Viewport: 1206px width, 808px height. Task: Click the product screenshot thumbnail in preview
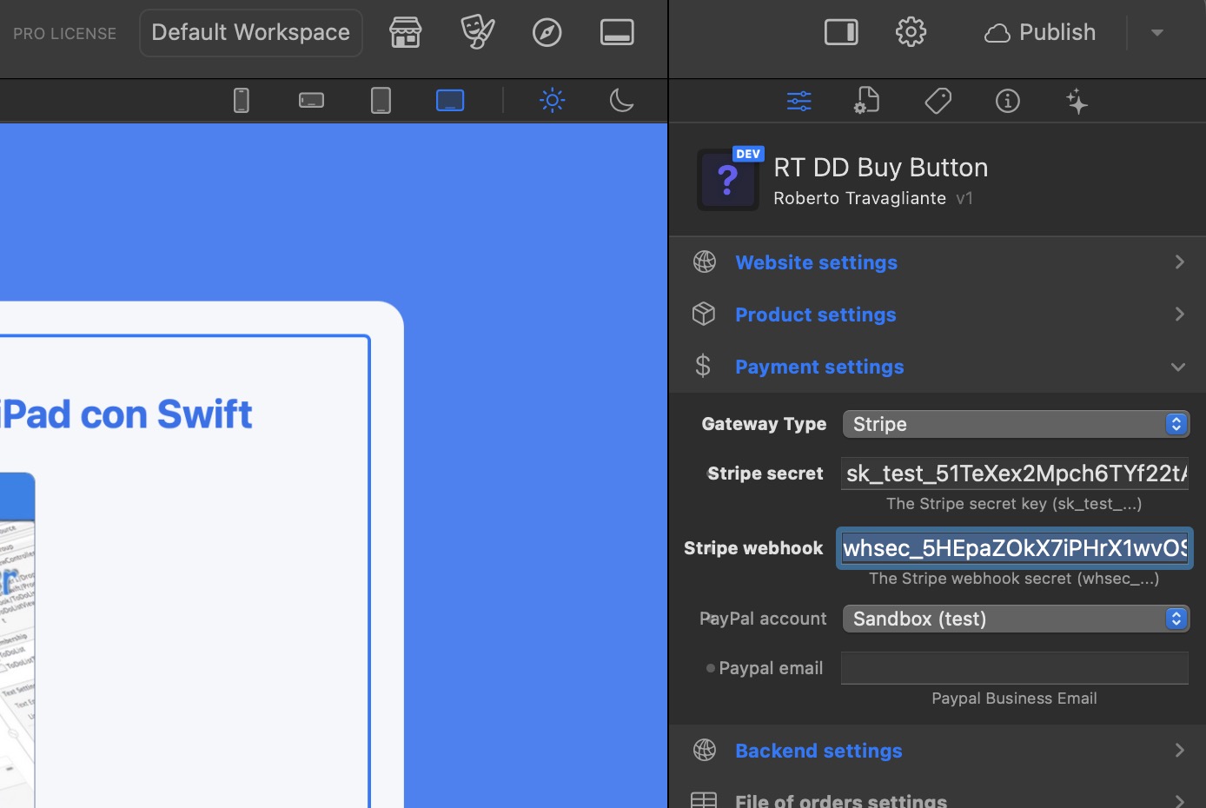coord(17,640)
